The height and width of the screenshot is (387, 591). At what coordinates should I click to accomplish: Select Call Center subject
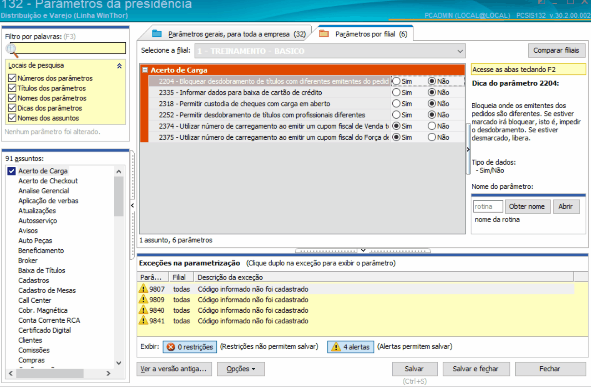(34, 300)
